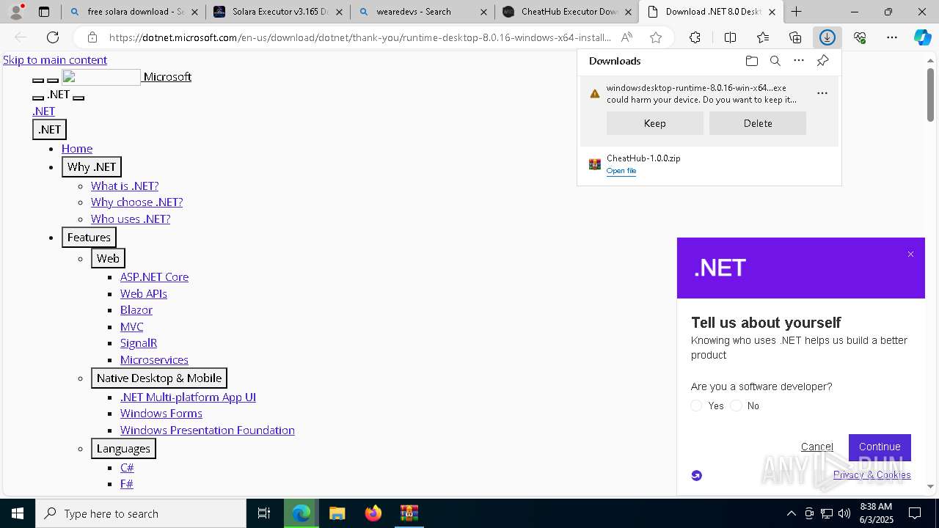Viewport: 939px width, 528px height.
Task: Launch Firefox from taskbar
Action: (373, 513)
